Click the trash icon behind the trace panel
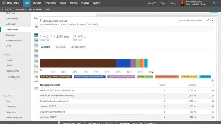The image size is (221, 124). [35, 88]
